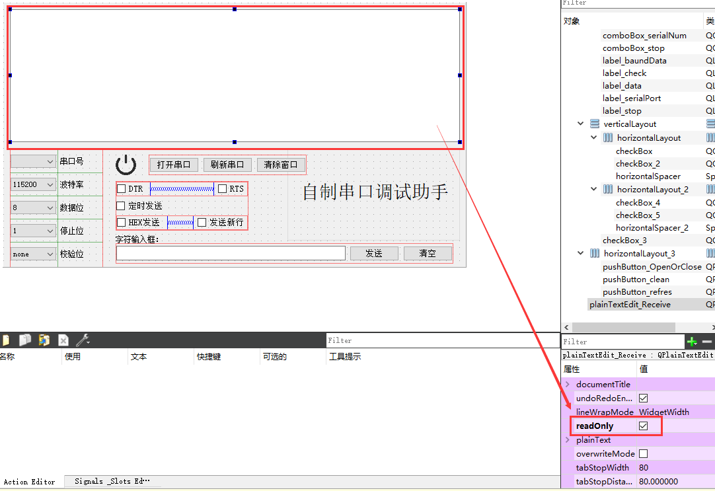The width and height of the screenshot is (715, 491).
Task: Add dynamic property with green plus icon
Action: (x=692, y=342)
